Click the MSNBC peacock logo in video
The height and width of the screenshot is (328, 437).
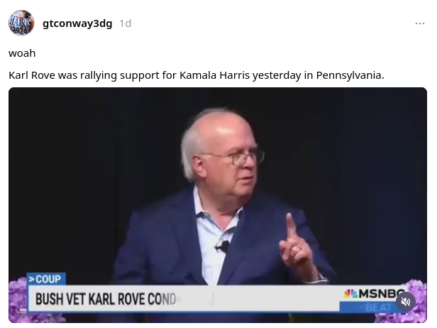click(x=350, y=294)
